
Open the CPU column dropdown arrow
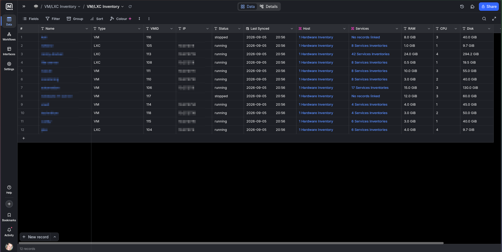click(x=456, y=29)
